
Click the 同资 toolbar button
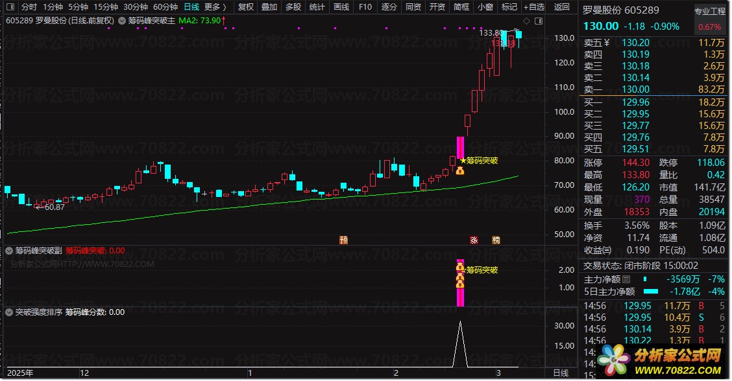(413, 7)
